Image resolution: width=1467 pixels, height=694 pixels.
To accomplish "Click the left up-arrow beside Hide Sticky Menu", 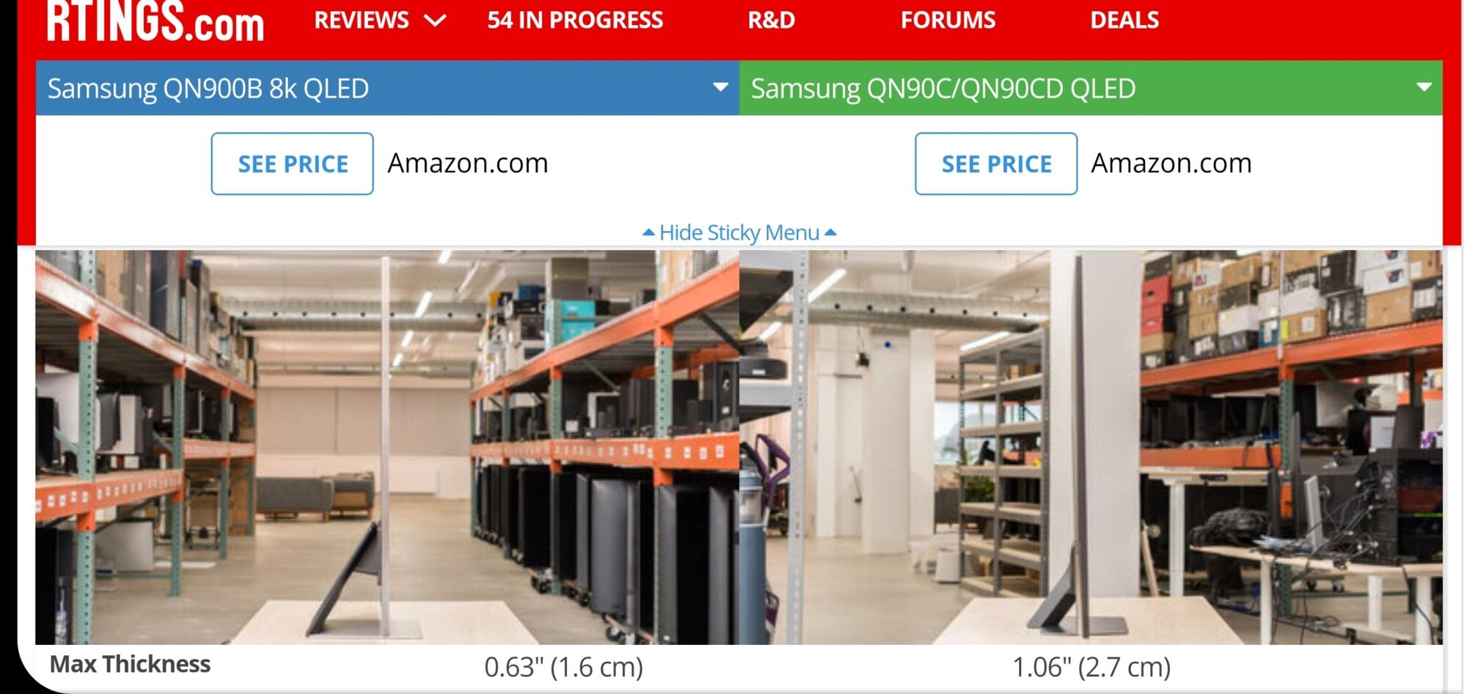I will (648, 232).
